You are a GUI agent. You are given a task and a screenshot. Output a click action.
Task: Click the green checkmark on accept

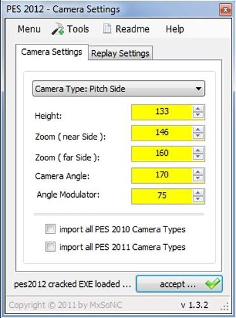(212, 284)
